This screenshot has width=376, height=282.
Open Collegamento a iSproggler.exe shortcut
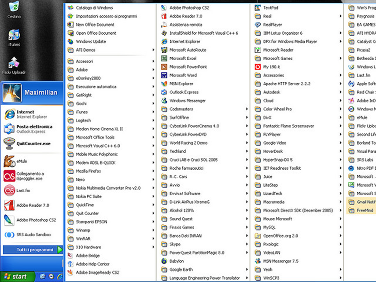24,176
